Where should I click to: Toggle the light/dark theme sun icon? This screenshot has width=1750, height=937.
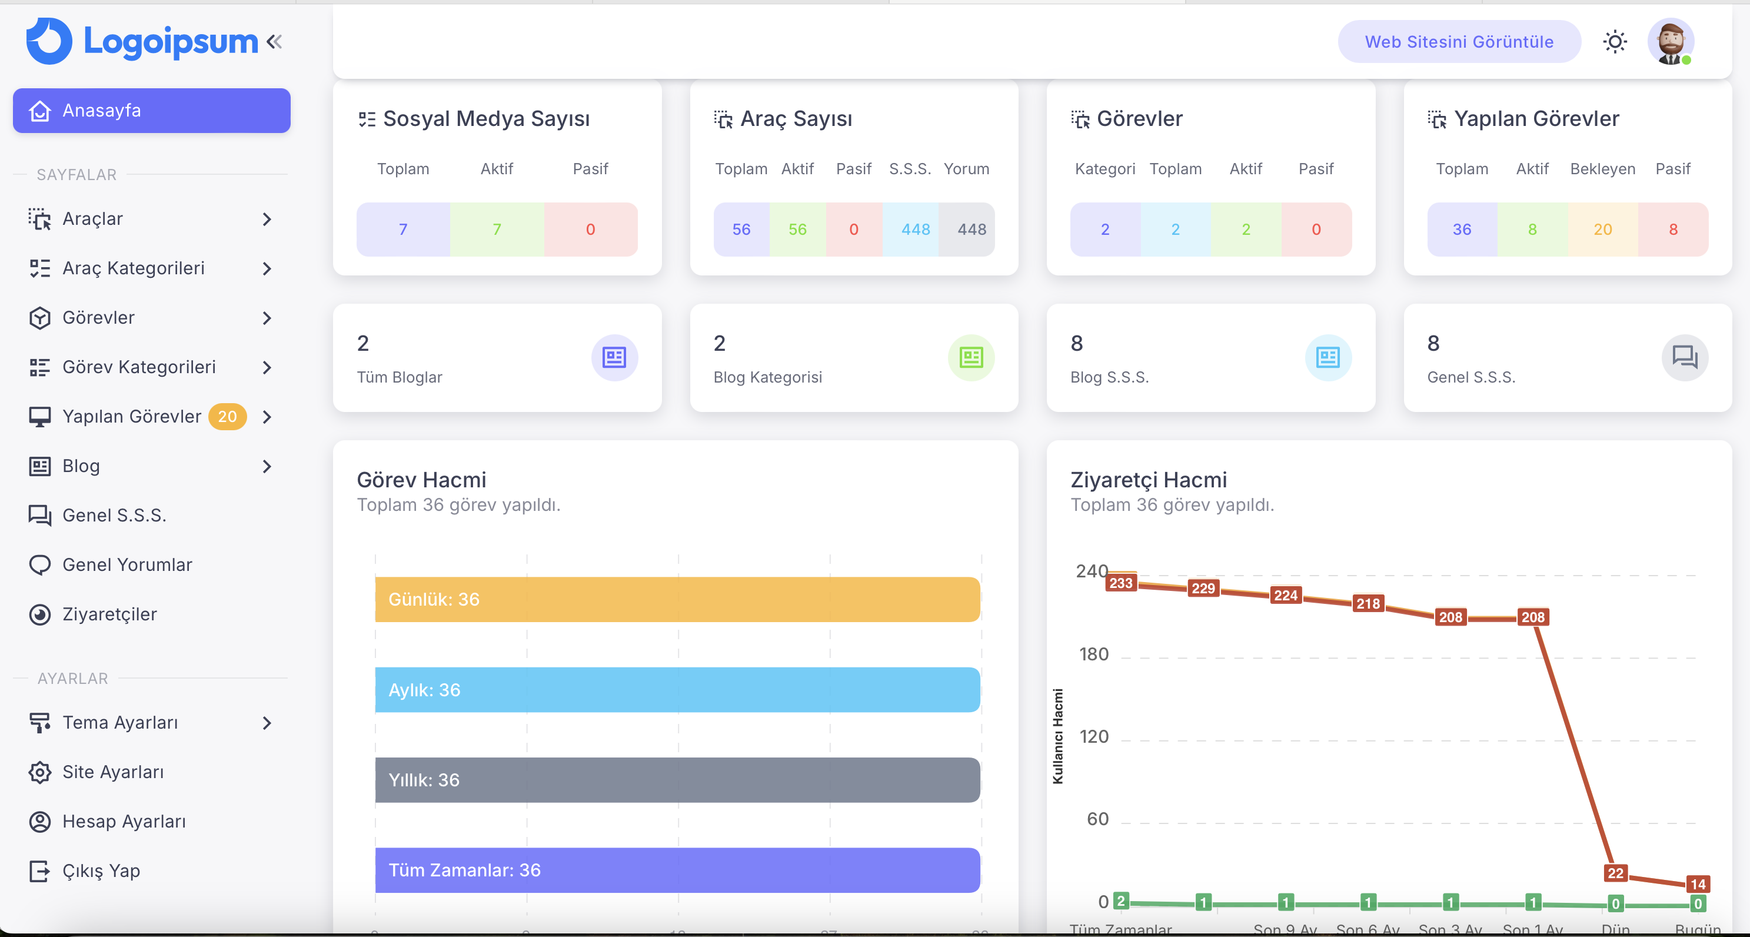(x=1615, y=42)
